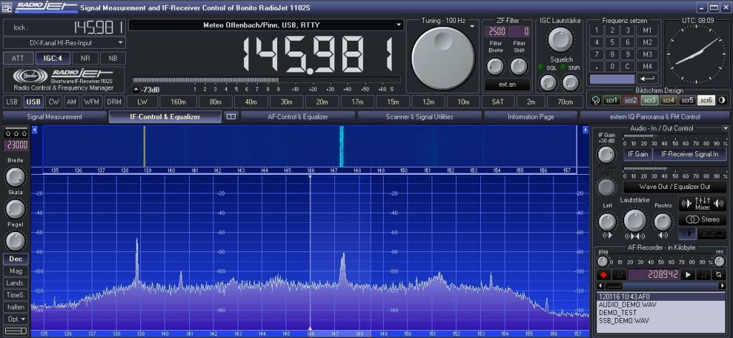Click the contrast half-circle icon
This screenshot has height=338, width=733.
[x=722, y=100]
